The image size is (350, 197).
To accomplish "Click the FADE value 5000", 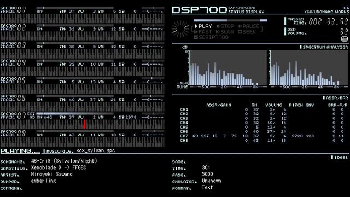I will 207,174.
